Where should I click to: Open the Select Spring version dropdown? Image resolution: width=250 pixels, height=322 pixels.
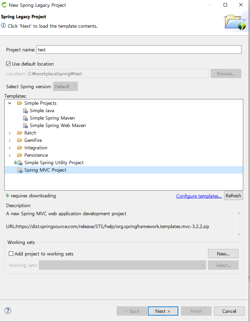[x=65, y=86]
